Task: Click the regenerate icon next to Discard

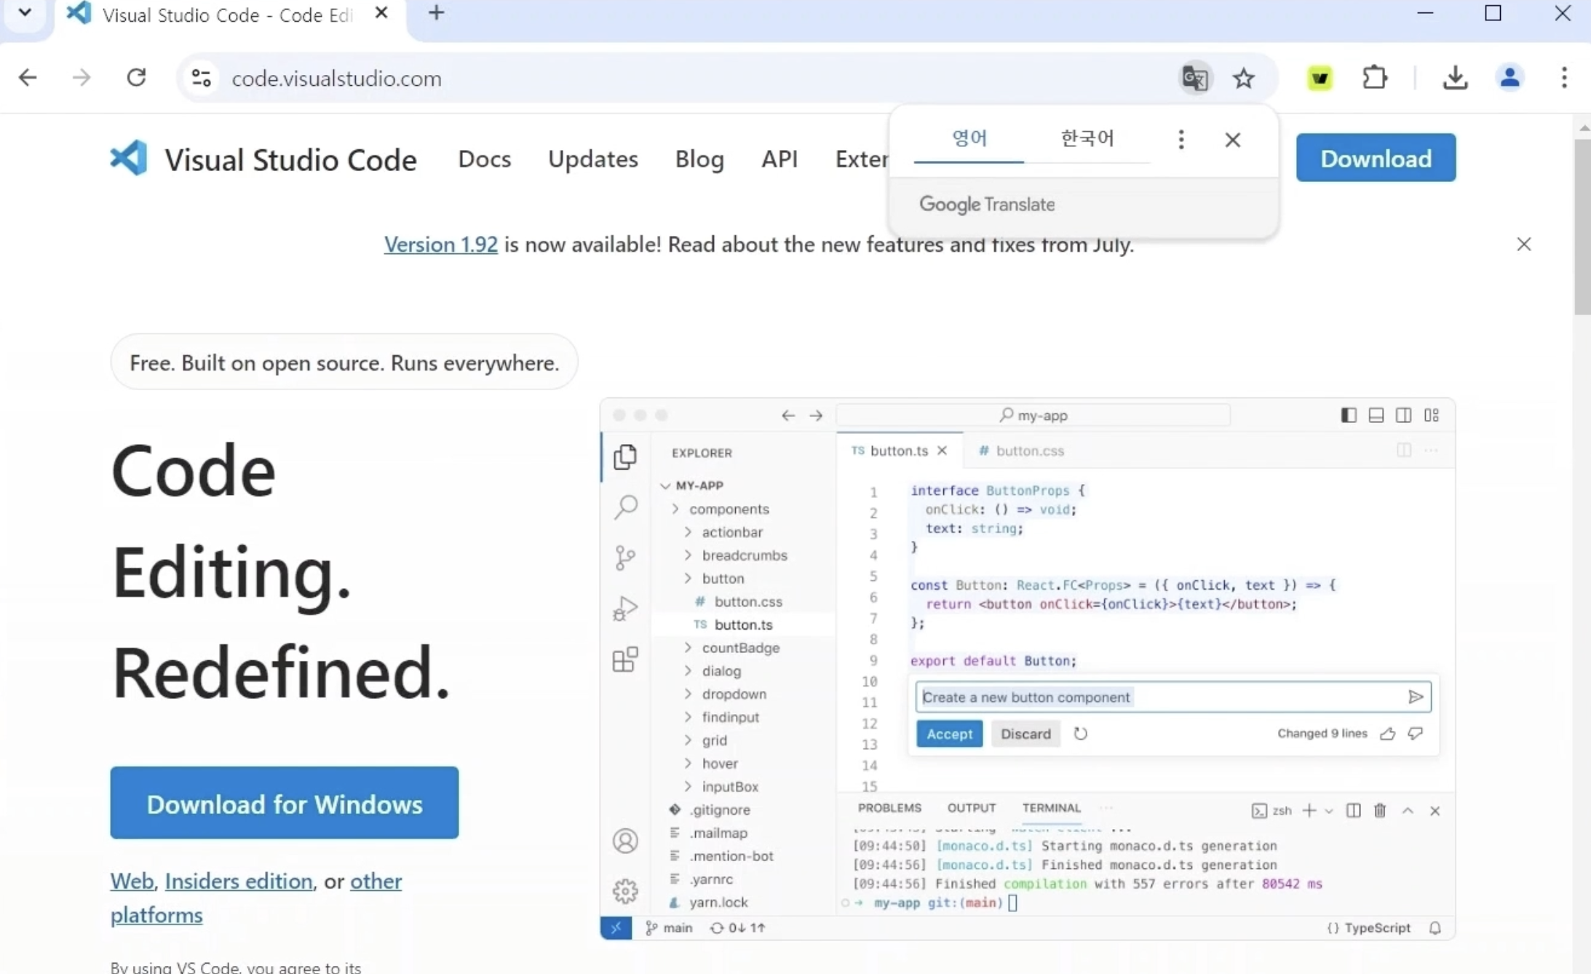Action: click(1081, 733)
